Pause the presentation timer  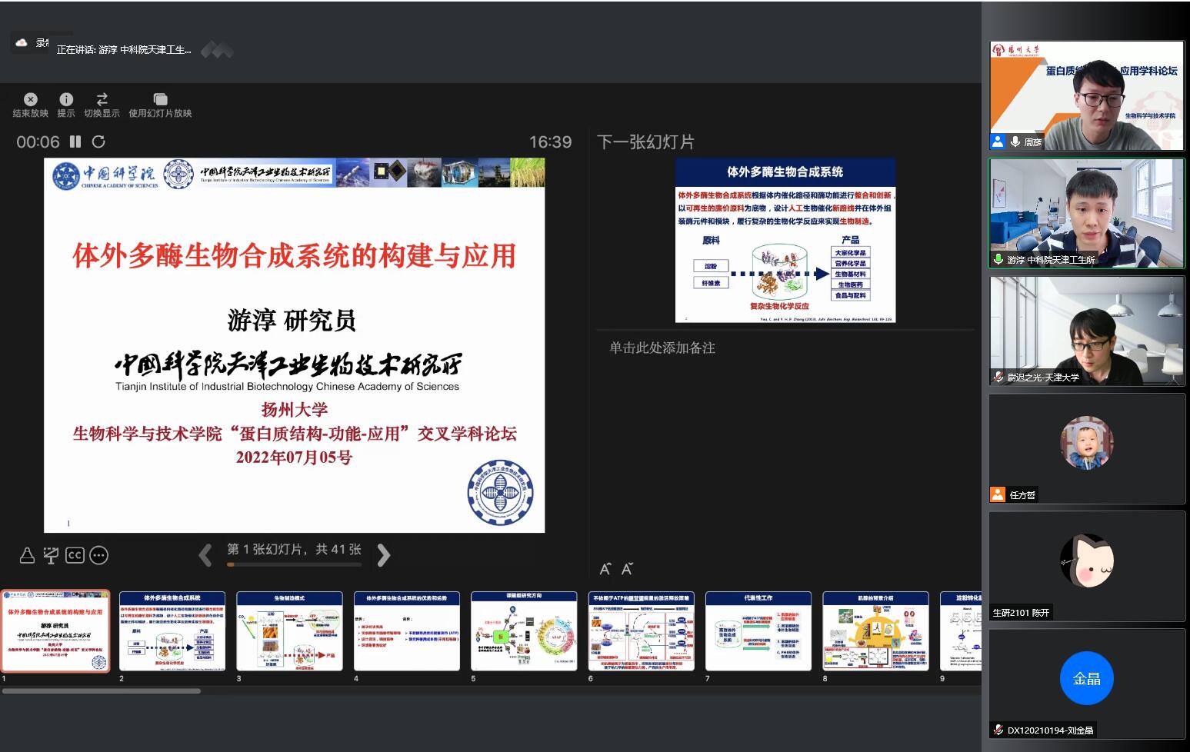click(75, 141)
